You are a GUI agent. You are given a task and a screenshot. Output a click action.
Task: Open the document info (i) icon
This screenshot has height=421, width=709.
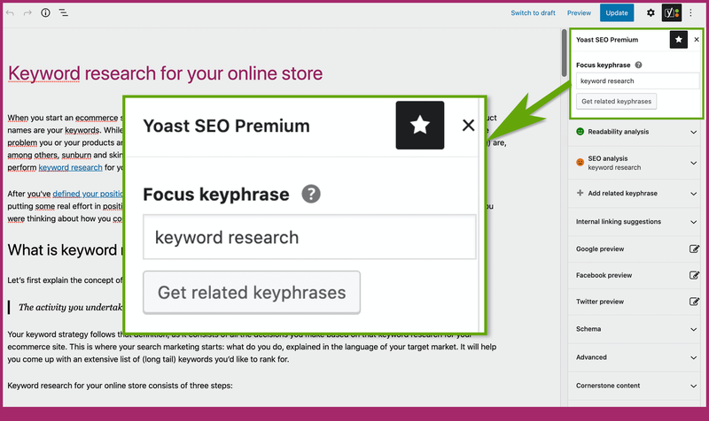[45, 13]
